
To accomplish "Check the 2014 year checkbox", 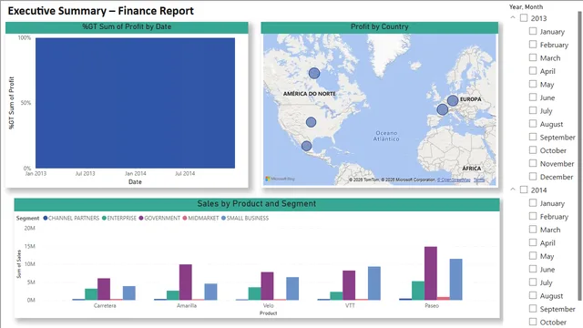I will point(524,190).
